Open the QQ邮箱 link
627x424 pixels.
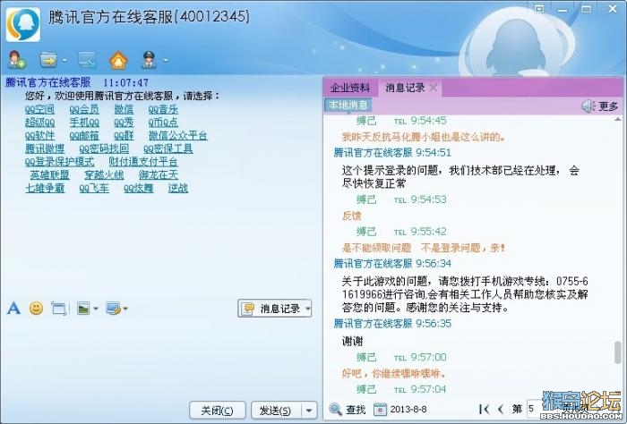coord(84,135)
